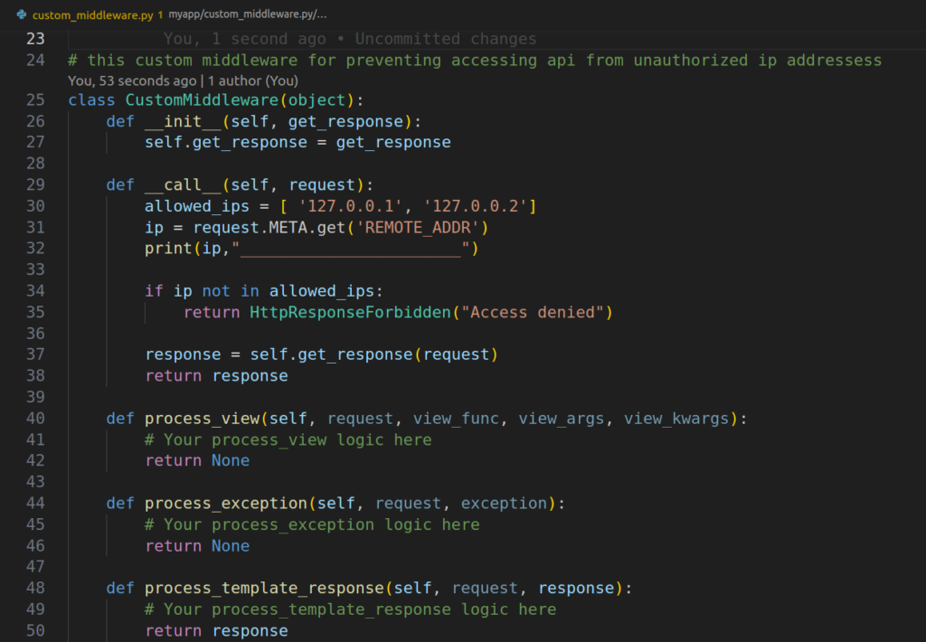Select line number 34 in the gutter

[35, 290]
